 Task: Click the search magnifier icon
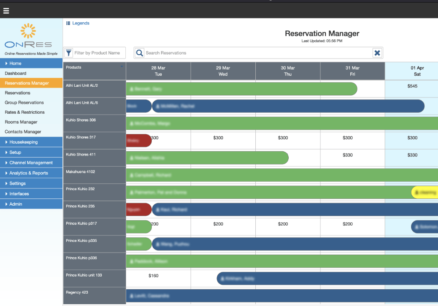pos(139,53)
